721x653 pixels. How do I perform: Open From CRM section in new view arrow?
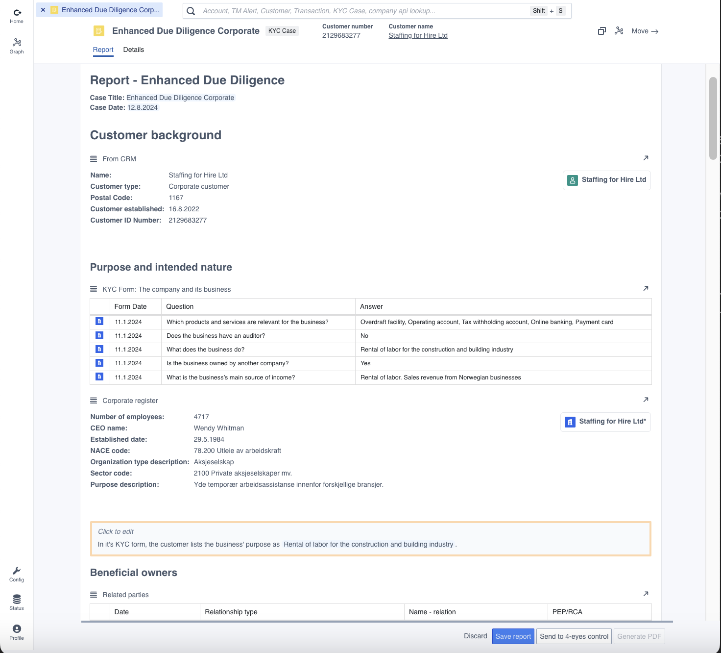(646, 158)
